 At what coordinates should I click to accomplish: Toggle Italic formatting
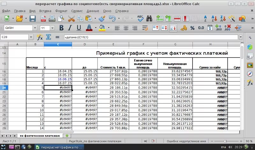tap(70, 28)
